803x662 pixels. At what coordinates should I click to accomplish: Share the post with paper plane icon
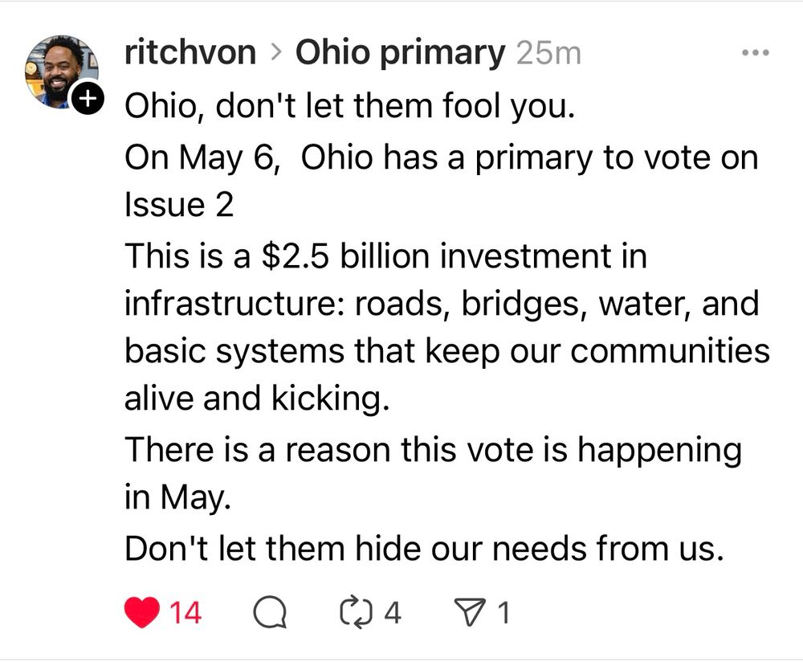[x=468, y=614]
